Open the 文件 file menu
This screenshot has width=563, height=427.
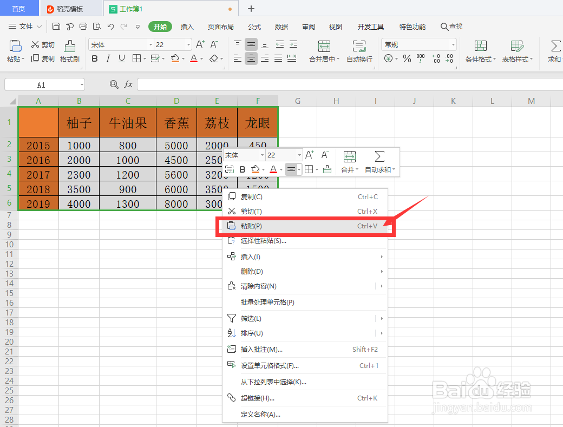coord(25,27)
